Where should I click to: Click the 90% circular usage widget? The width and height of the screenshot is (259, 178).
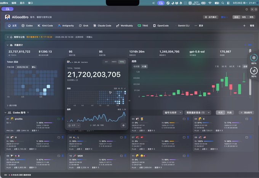pos(254,71)
